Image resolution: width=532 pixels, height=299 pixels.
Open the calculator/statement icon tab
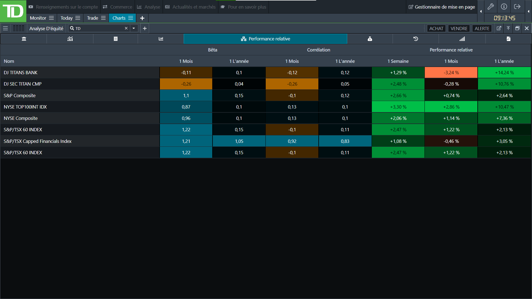click(116, 39)
